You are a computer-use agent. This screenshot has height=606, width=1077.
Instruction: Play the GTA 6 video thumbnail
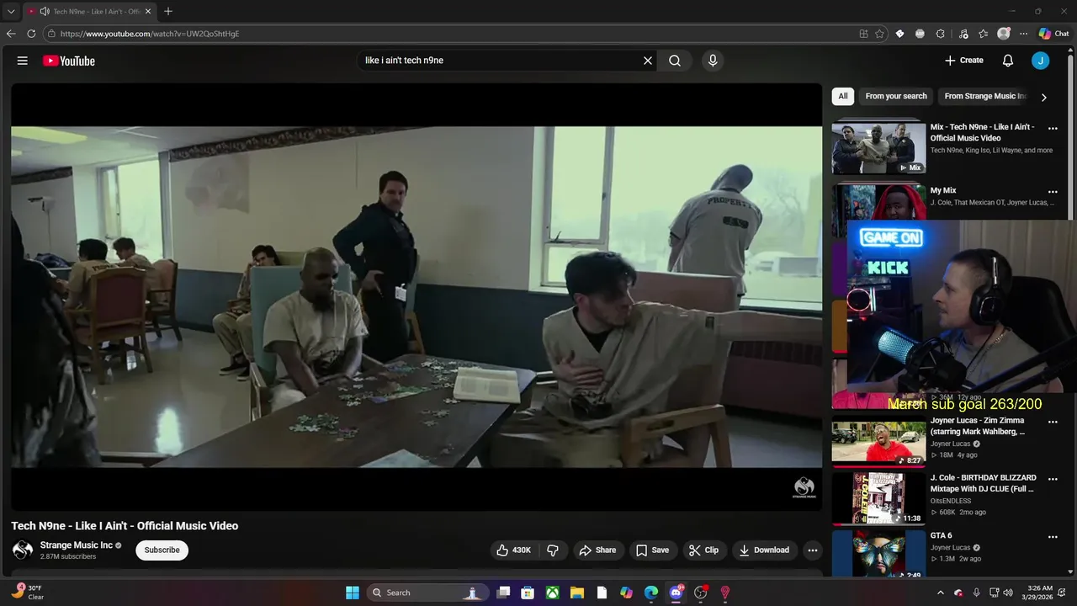[878, 554]
